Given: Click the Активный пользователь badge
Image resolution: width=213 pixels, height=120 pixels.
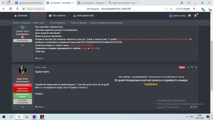Looking at the screenshot, I should point(23,101).
